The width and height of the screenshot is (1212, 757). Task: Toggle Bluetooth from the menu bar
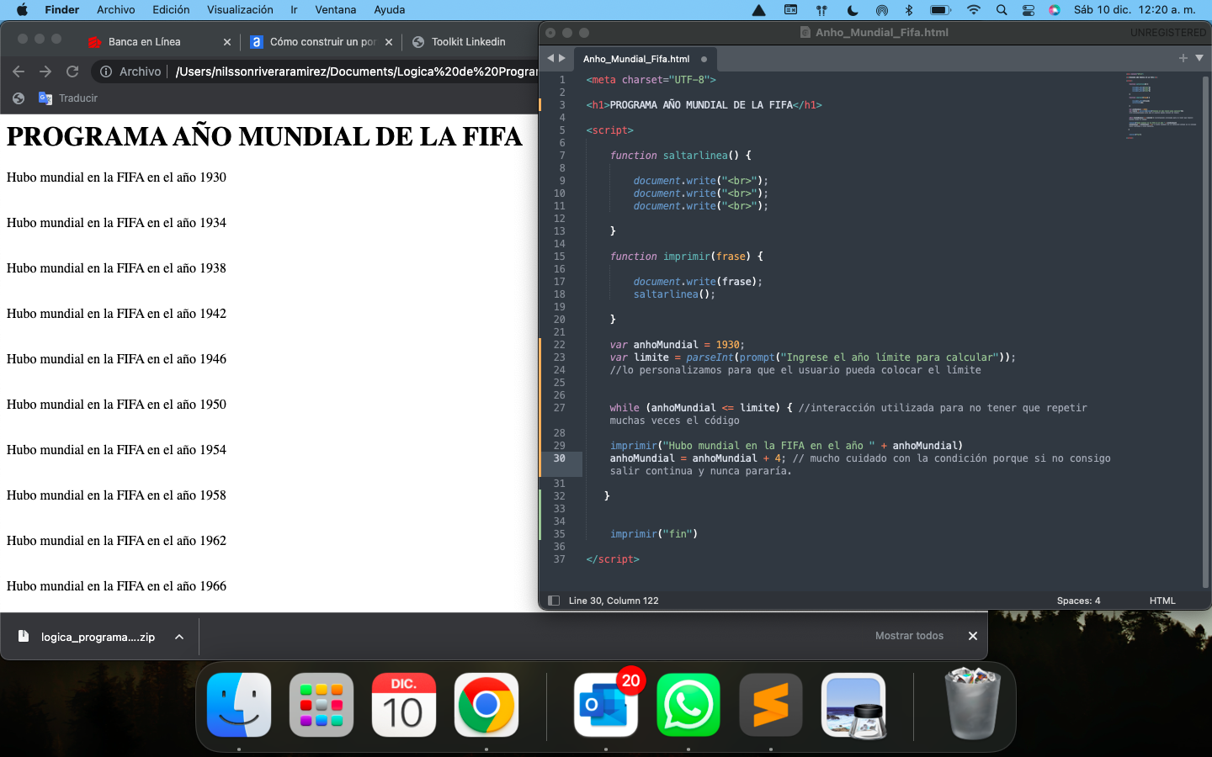coord(908,9)
